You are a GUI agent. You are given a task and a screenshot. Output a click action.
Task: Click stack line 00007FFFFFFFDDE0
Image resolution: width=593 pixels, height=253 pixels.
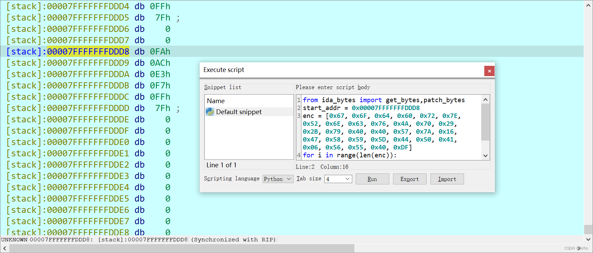click(88, 142)
